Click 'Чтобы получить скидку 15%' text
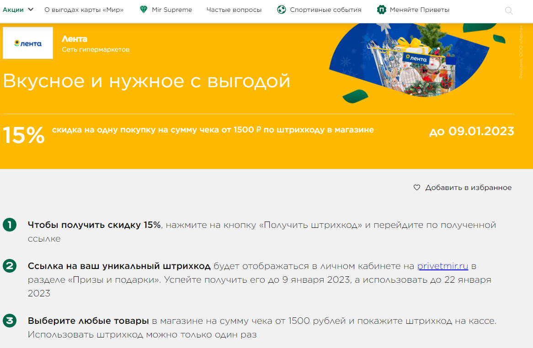Viewport: 533px width, 348px height. point(94,225)
